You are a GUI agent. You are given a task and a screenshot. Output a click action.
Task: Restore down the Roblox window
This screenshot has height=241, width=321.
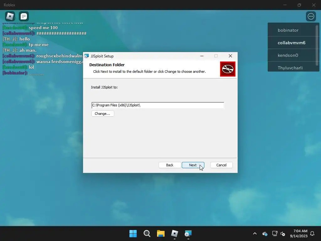pos(299,5)
